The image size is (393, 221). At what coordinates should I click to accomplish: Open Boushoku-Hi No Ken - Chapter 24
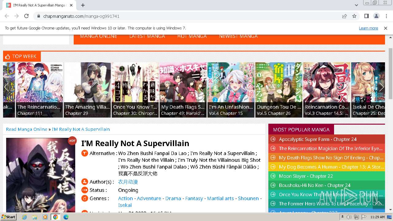coord(315,185)
